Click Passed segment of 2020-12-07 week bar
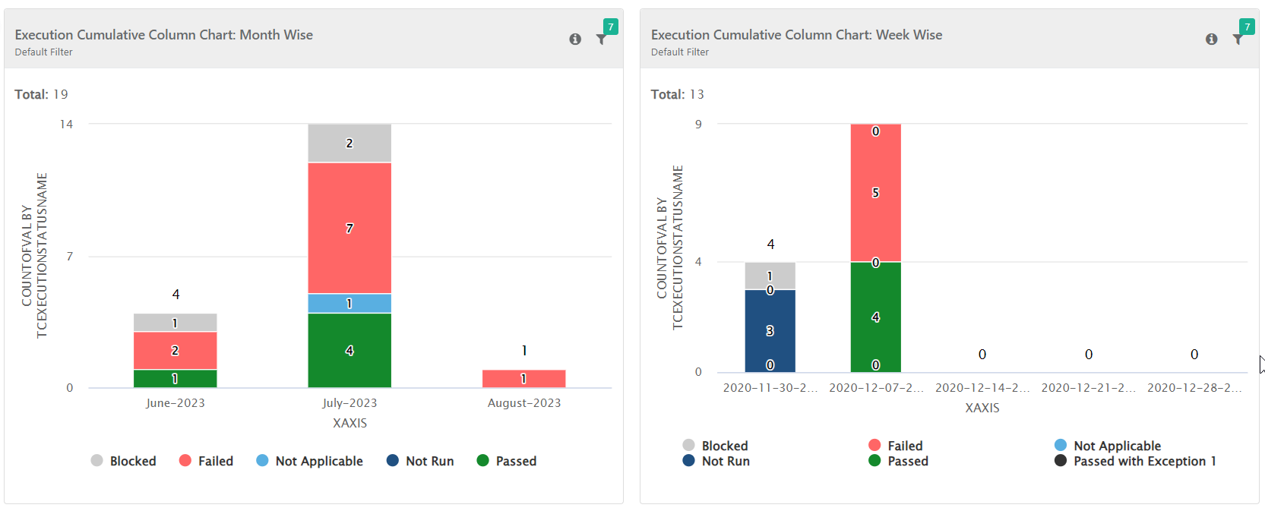The width and height of the screenshot is (1265, 511). [875, 317]
